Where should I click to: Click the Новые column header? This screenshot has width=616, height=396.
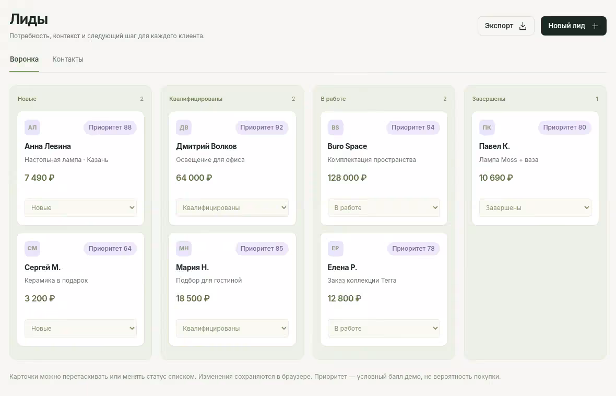pyautogui.click(x=27, y=99)
